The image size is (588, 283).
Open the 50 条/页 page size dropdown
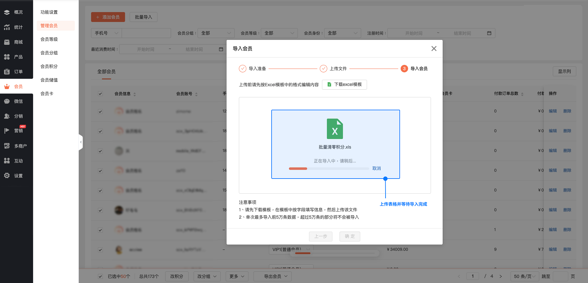[x=525, y=276]
